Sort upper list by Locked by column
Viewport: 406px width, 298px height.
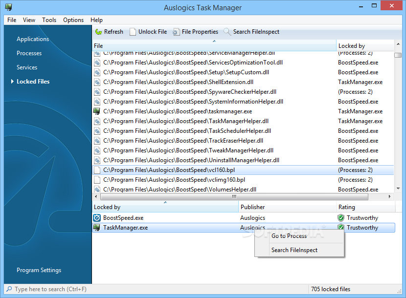[x=365, y=46]
